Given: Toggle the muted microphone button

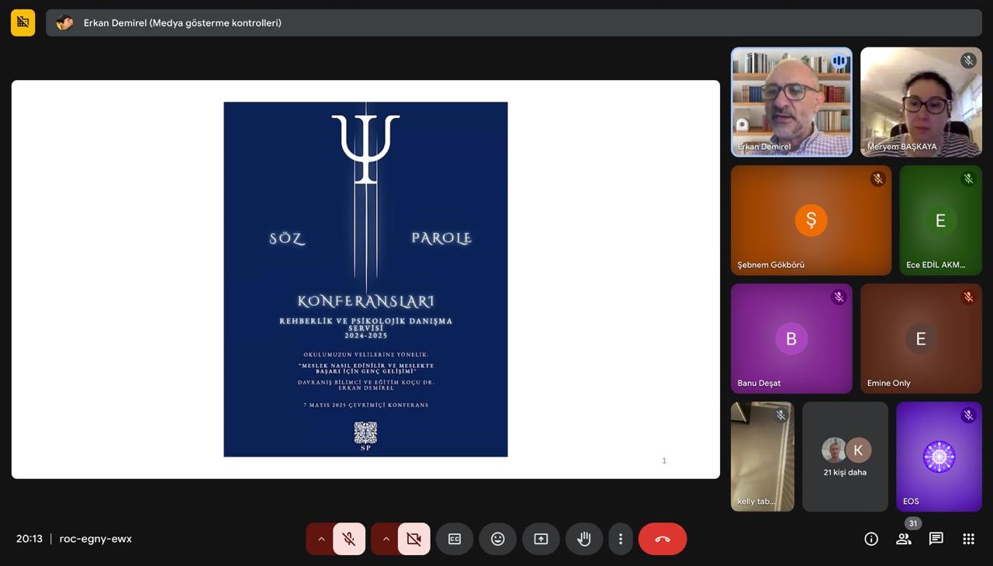Looking at the screenshot, I should [349, 539].
